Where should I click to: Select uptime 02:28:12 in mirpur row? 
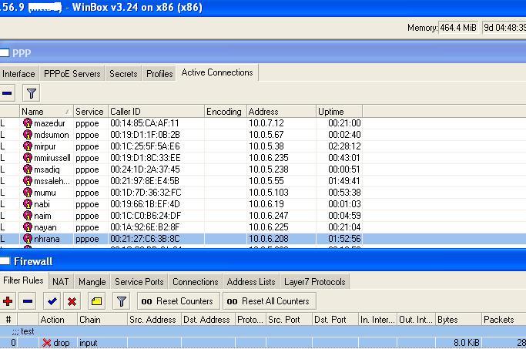[344, 146]
